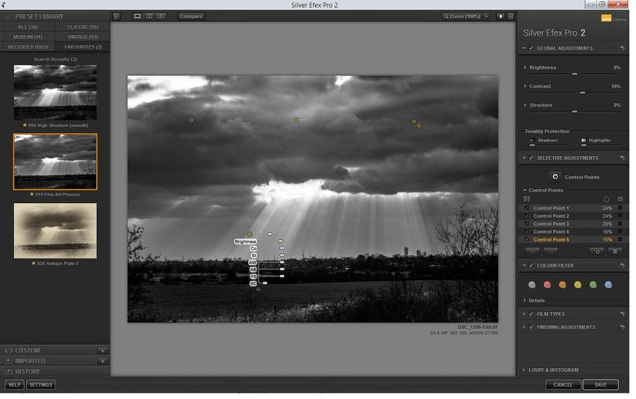Select the red colour filter swatch

[x=547, y=285]
